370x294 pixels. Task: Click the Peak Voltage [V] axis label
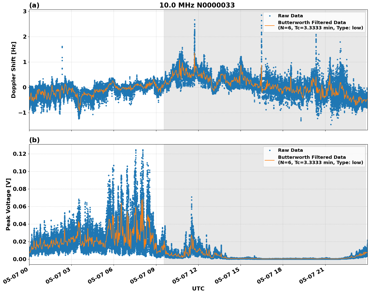tap(9, 203)
